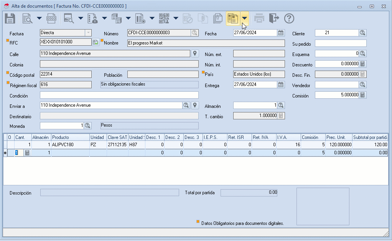This screenshot has height=241, width=392.
Task: Click the QR code toolbar icon
Action: (164, 18)
